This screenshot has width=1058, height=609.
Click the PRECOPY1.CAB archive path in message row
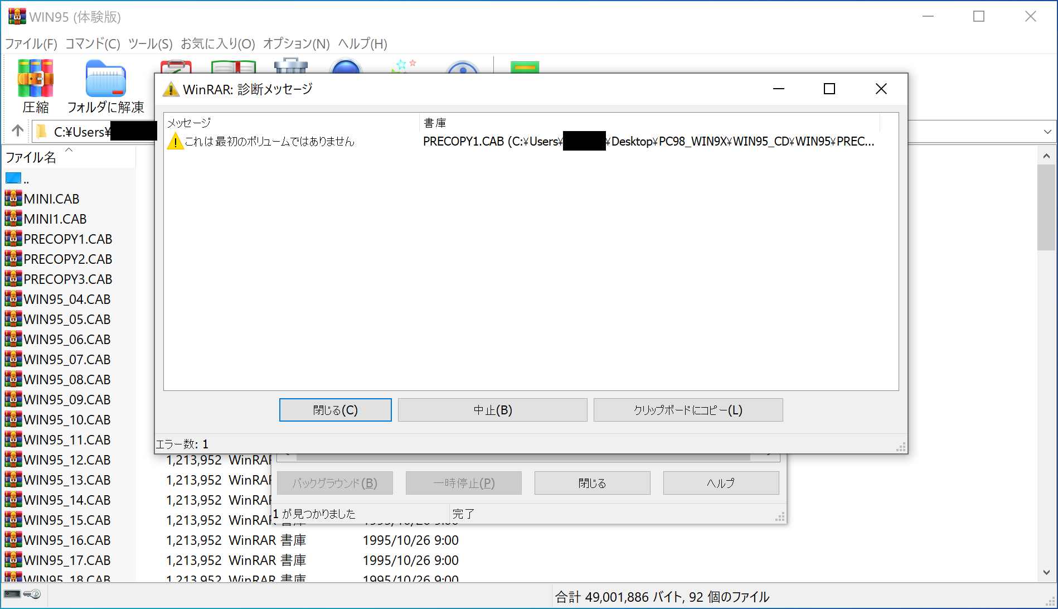click(x=649, y=141)
